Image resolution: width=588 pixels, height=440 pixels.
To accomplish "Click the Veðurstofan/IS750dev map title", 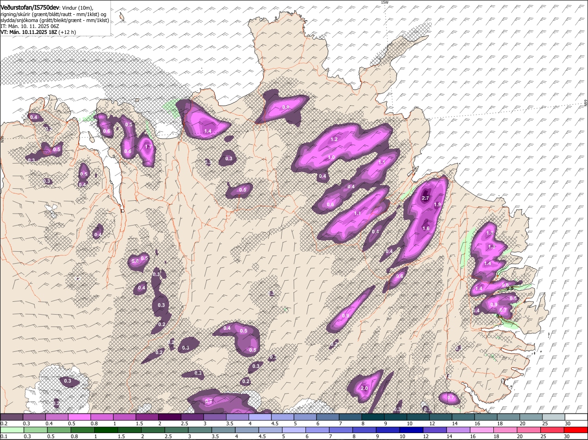I will point(30,7).
